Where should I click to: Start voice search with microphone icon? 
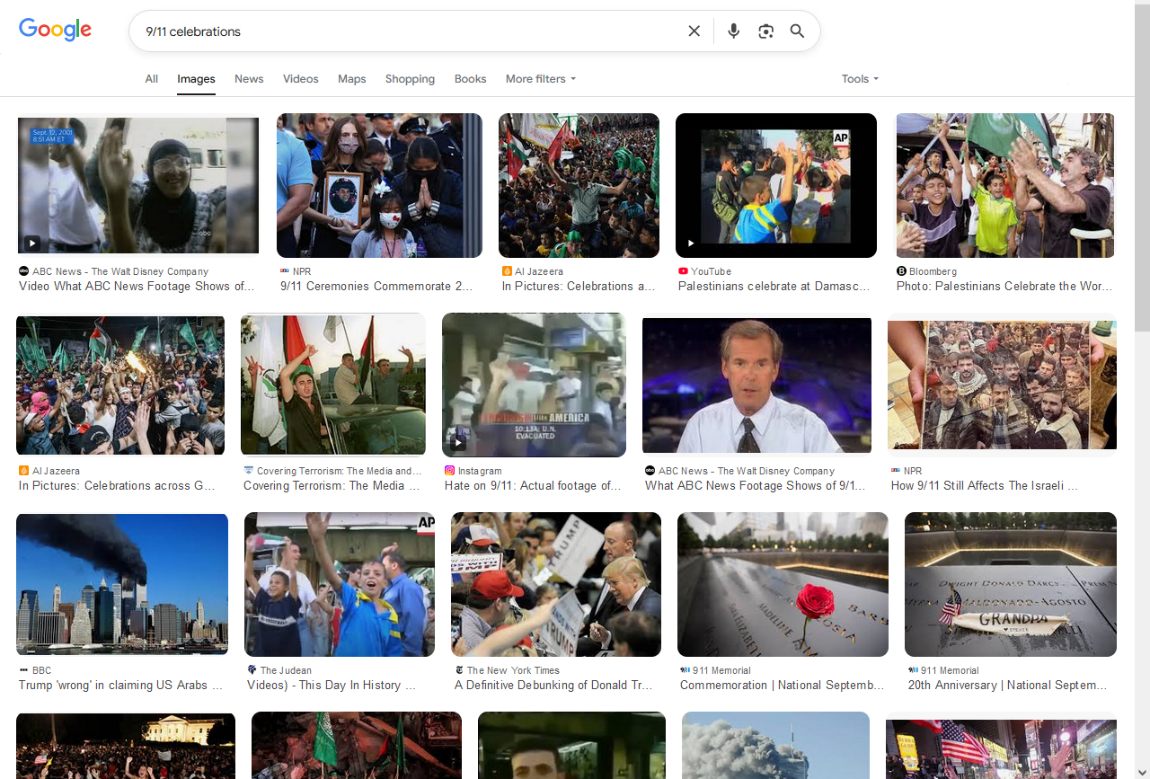point(734,31)
